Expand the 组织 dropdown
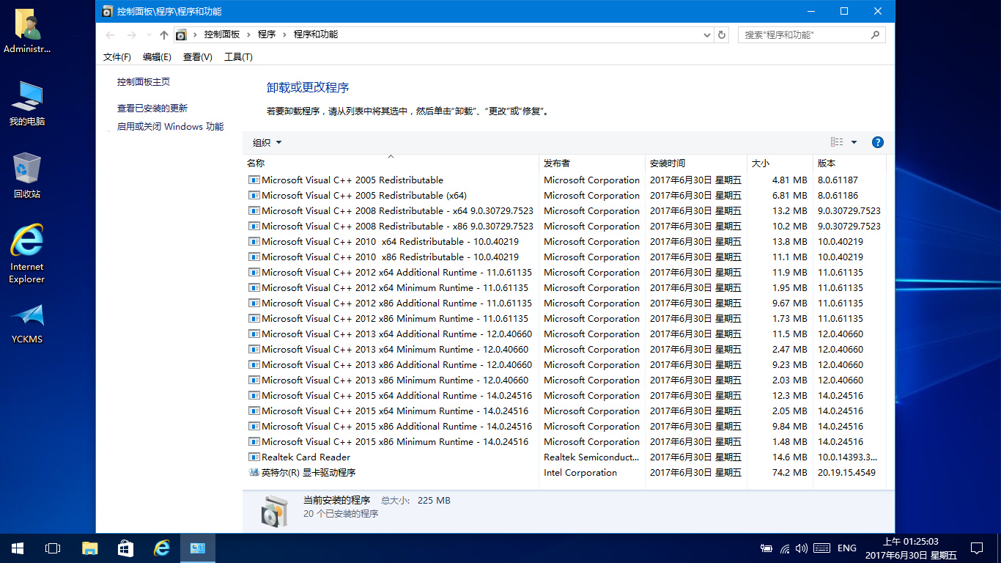The height and width of the screenshot is (563, 1001). click(267, 142)
